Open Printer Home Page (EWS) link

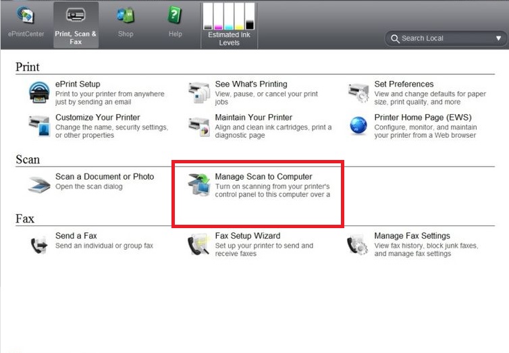423,117
